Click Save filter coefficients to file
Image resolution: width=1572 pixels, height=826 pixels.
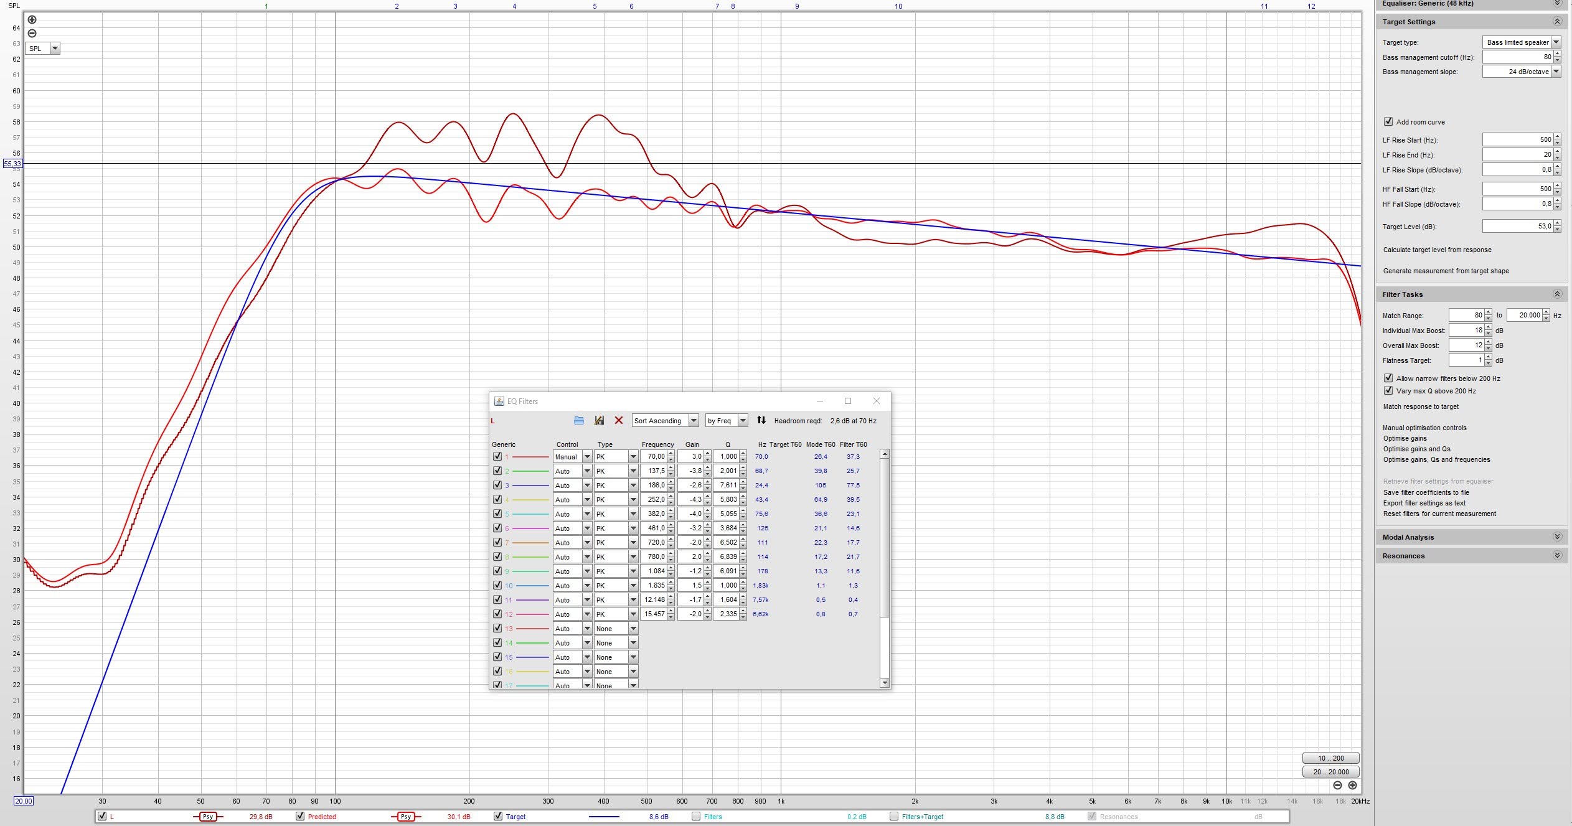pos(1426,493)
